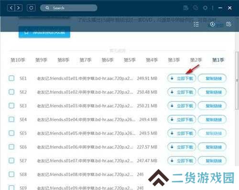This screenshot has height=190, width=239.
Task: Click the refresh icon beside the search box
Action: click(x=31, y=8)
